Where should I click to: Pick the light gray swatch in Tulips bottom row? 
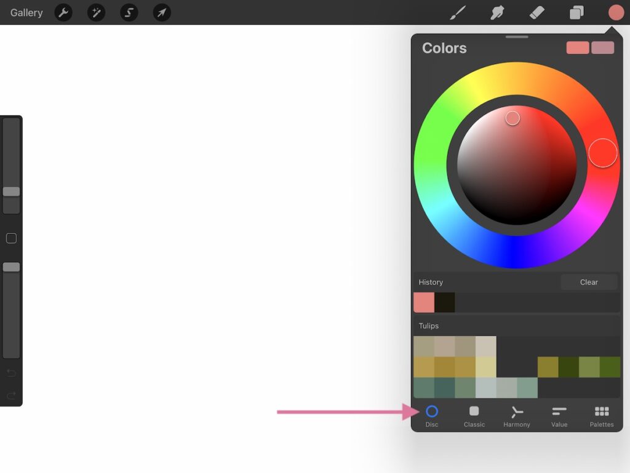pyautogui.click(x=486, y=388)
